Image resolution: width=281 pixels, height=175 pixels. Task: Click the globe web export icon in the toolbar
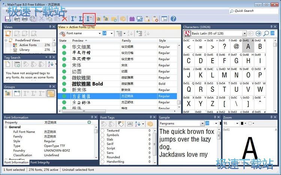(33, 19)
